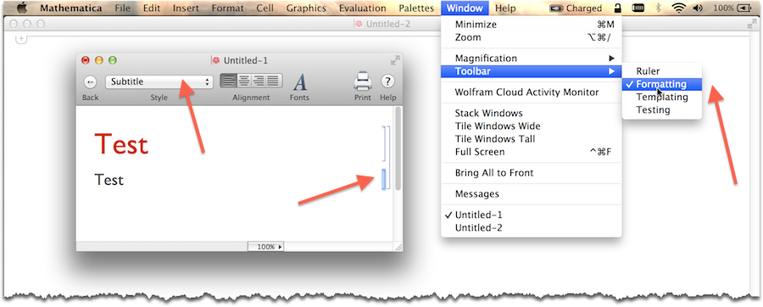Click the plus cell insertion marker in Untitled-2

click(20, 39)
